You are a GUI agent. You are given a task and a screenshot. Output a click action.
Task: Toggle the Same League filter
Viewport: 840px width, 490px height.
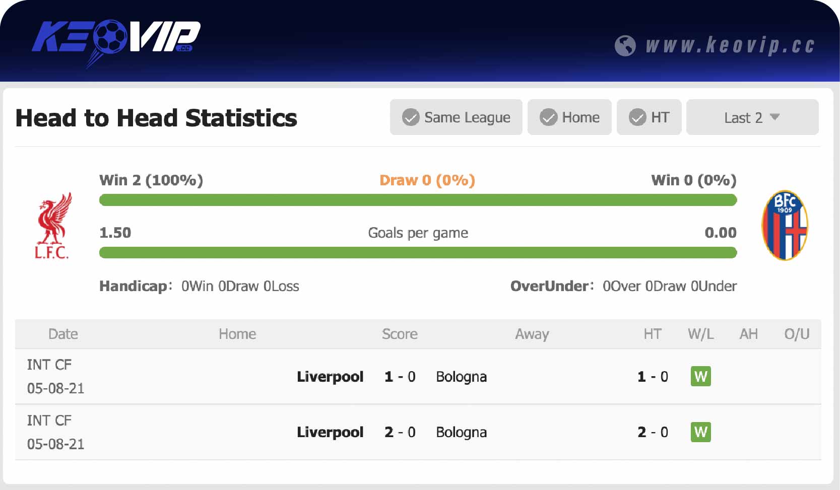click(456, 117)
